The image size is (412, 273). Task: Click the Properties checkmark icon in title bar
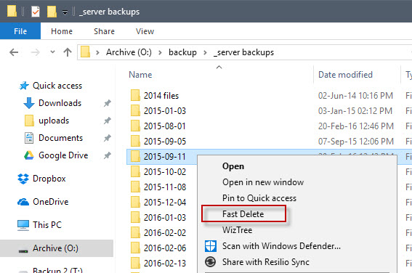click(35, 12)
